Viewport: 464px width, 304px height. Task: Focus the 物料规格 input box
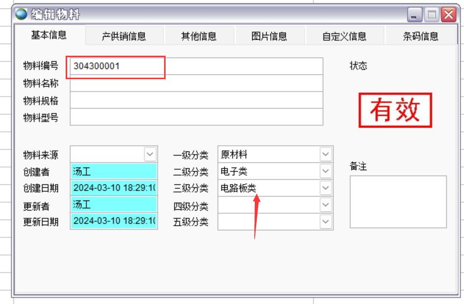[196, 100]
